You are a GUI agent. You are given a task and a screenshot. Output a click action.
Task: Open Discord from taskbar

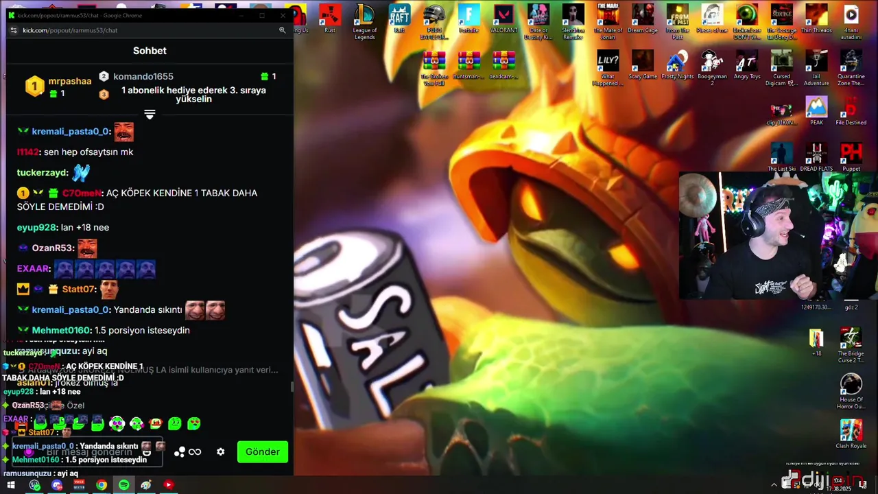coord(57,485)
